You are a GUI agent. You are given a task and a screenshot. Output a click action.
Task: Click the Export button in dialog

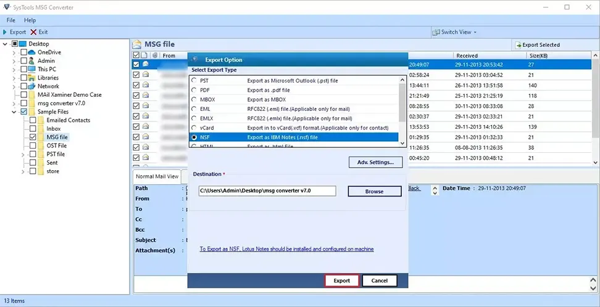(x=342, y=280)
